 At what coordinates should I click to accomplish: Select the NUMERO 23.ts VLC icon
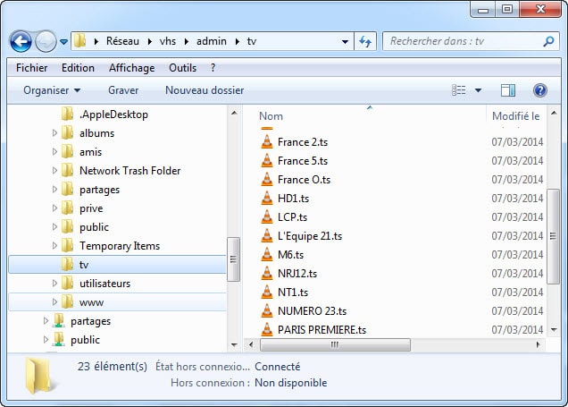coord(267,311)
